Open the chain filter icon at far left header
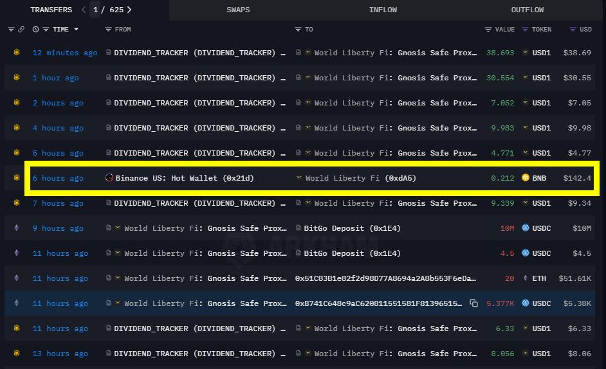Screen dimensions: 606x369 coord(11,30)
